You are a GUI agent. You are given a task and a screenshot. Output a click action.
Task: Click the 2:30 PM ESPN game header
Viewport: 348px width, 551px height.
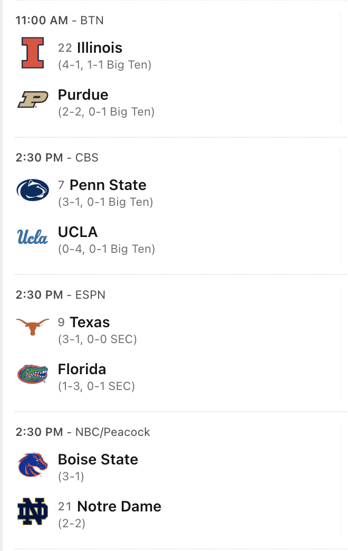60,295
